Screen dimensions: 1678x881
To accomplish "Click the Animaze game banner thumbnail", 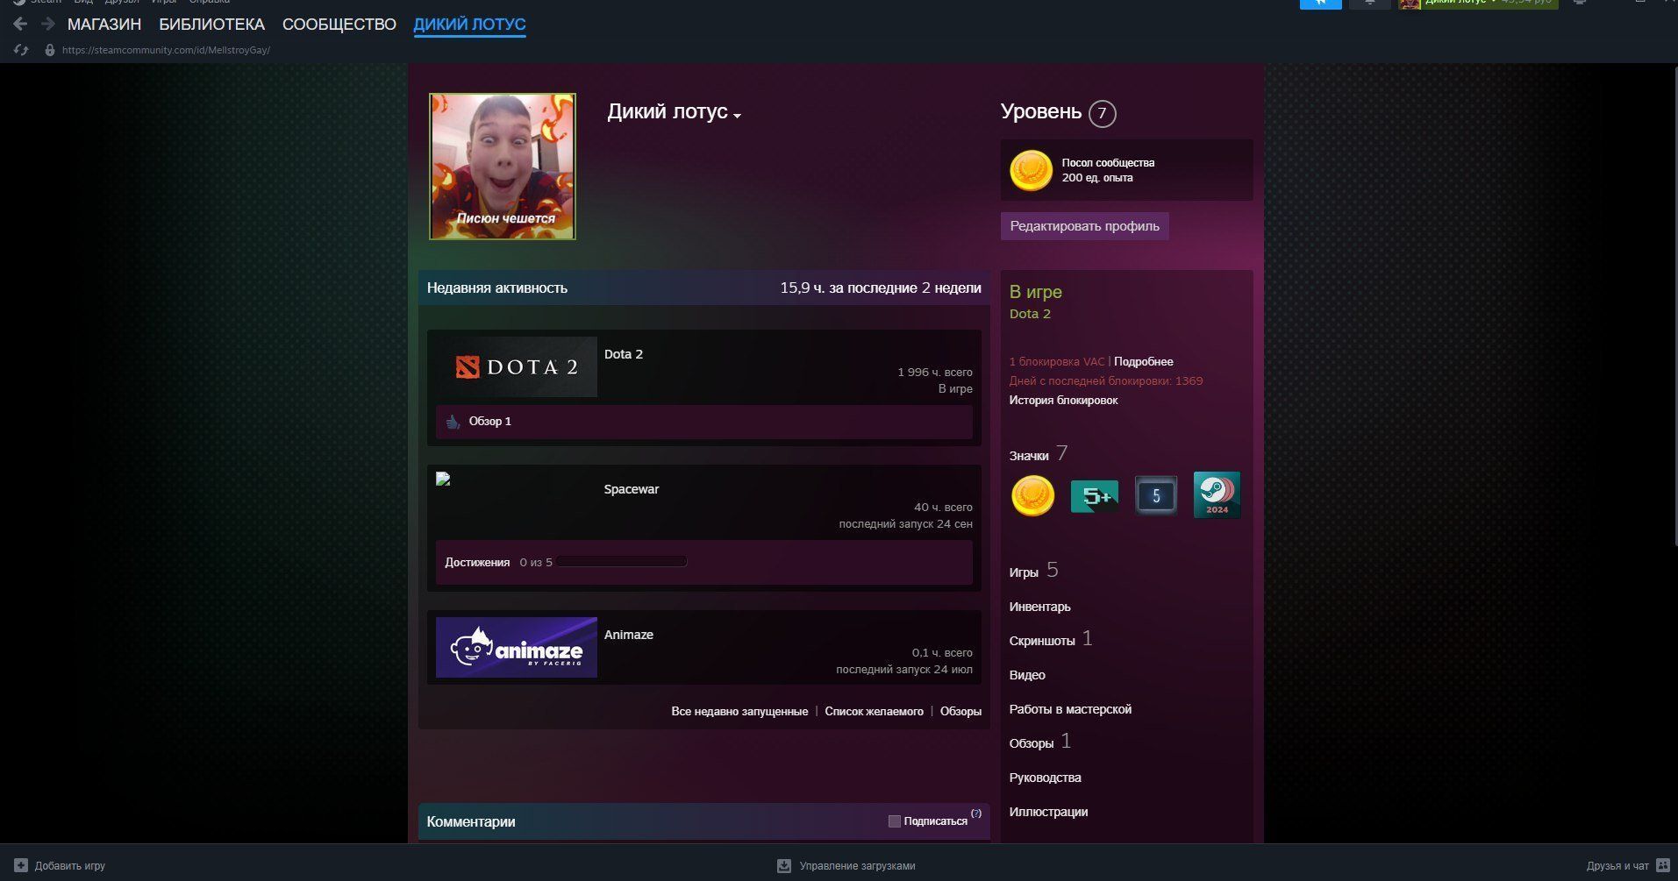I will pyautogui.click(x=517, y=647).
